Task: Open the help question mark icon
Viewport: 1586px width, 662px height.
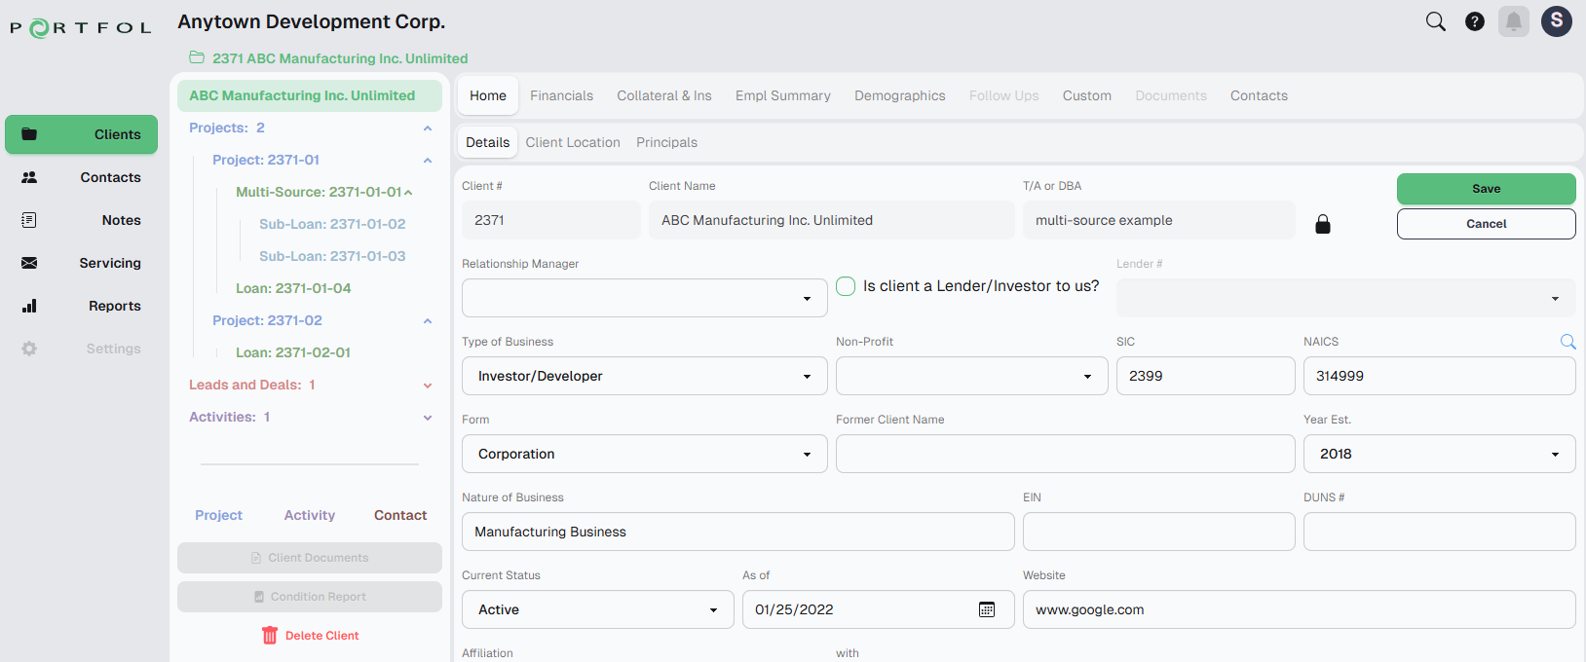Action: (1475, 21)
